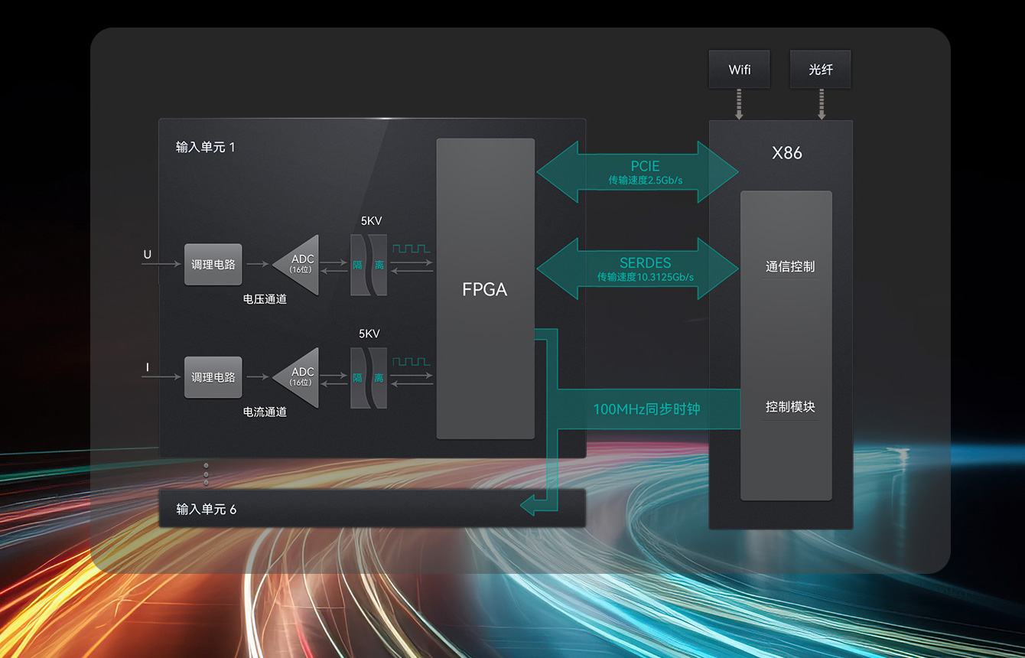Select the 100MHz同步时钟 label
This screenshot has width=1025, height=658.
tap(646, 409)
